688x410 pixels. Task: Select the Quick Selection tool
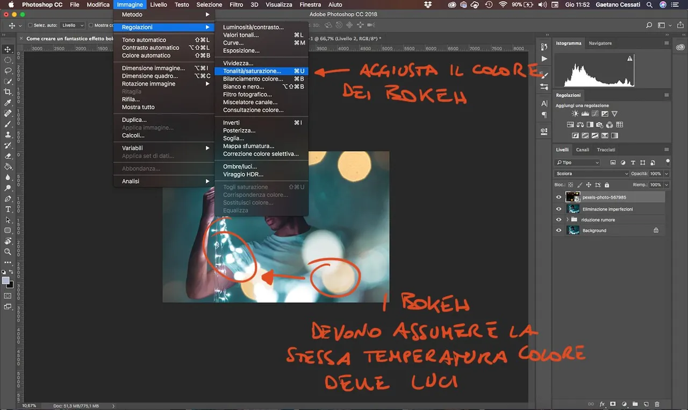[x=8, y=81]
